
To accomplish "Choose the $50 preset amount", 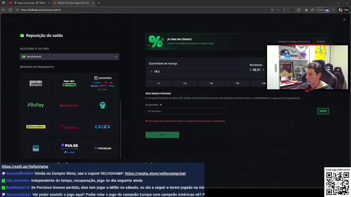I will pyautogui.click(x=237, y=83).
